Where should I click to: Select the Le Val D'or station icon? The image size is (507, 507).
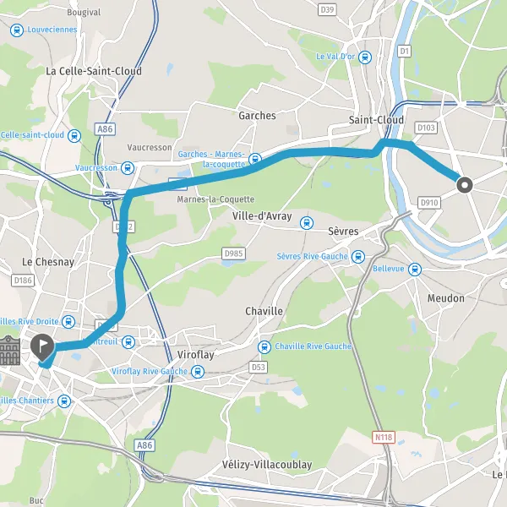pyautogui.click(x=365, y=57)
